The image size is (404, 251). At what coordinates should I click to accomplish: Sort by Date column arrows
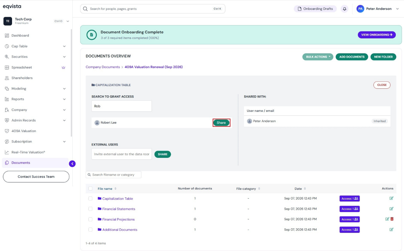[x=305, y=188]
